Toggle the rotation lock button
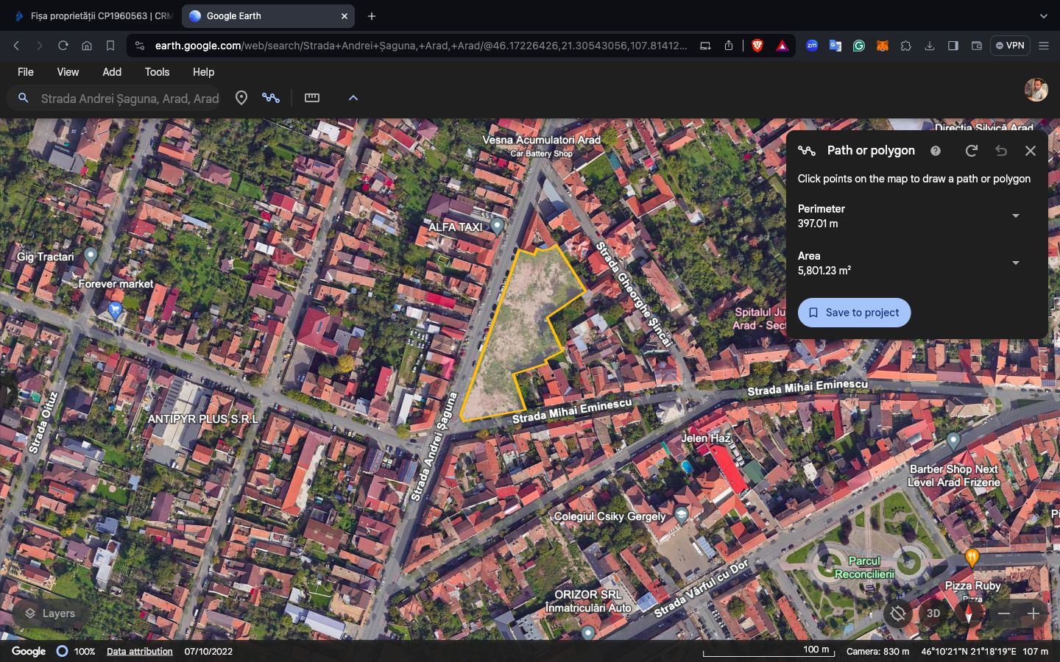Screen dimensions: 1060x662 (898, 613)
